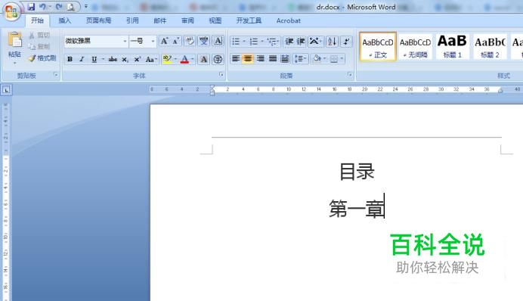Viewport: 523px width, 301px height.
Task: Increase paragraph indent
Action: click(x=301, y=42)
